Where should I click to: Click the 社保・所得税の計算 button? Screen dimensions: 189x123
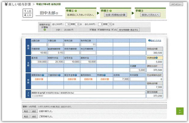coord(116,15)
